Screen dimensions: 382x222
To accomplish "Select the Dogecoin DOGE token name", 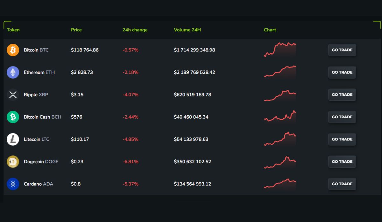I will [x=41, y=161].
